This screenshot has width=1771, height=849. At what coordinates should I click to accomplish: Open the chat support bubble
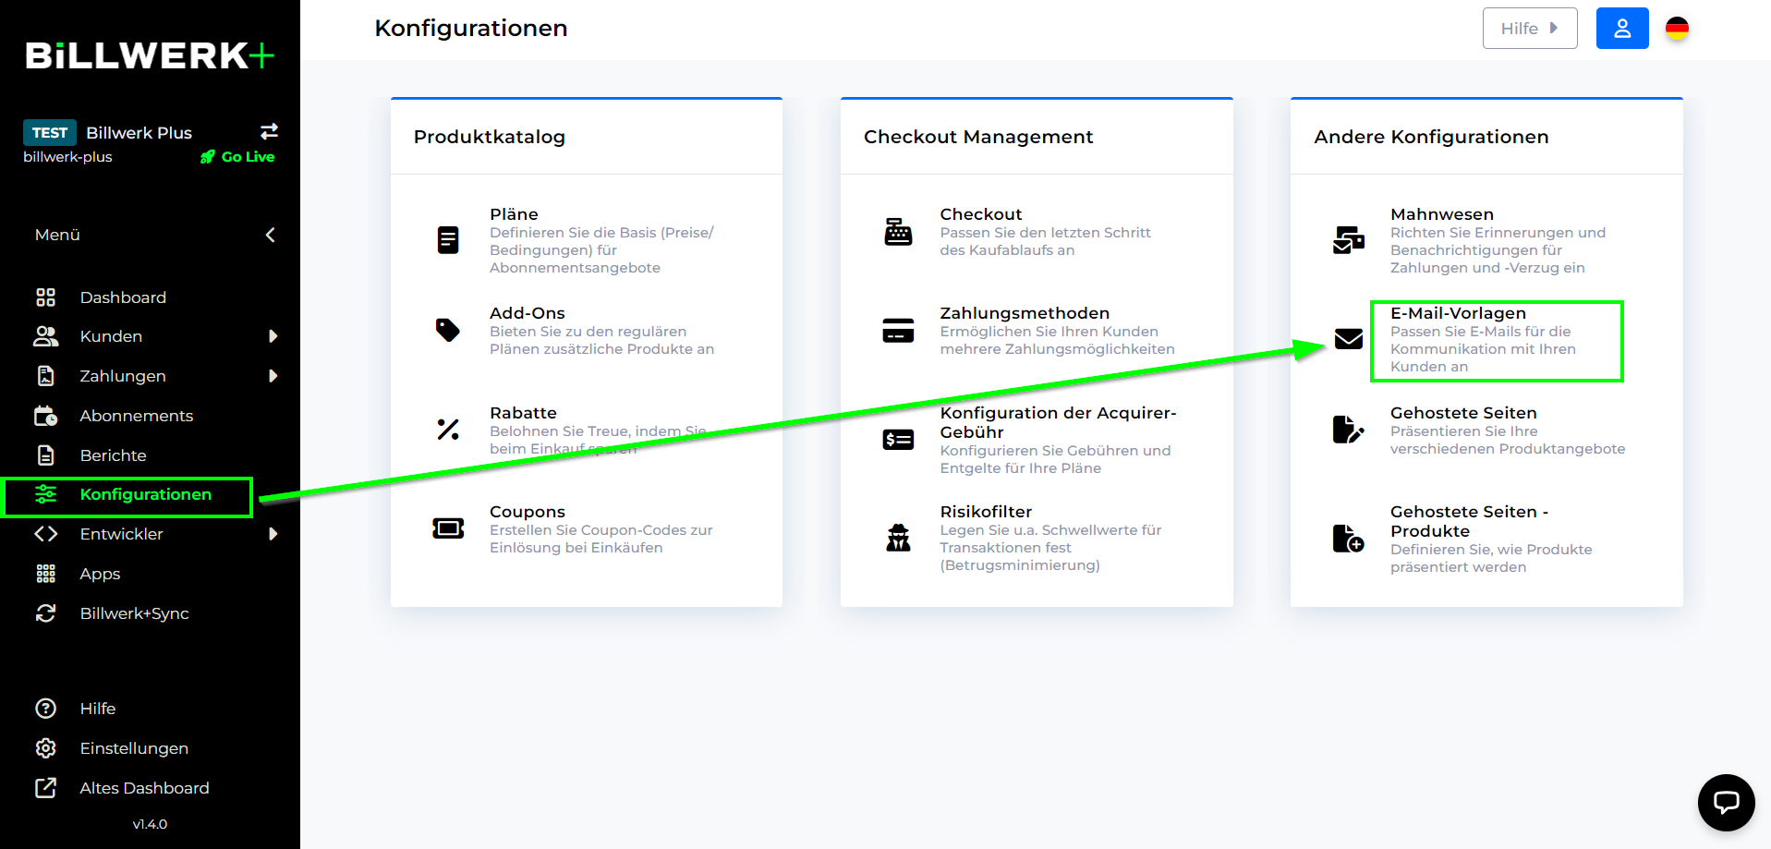pos(1726,802)
